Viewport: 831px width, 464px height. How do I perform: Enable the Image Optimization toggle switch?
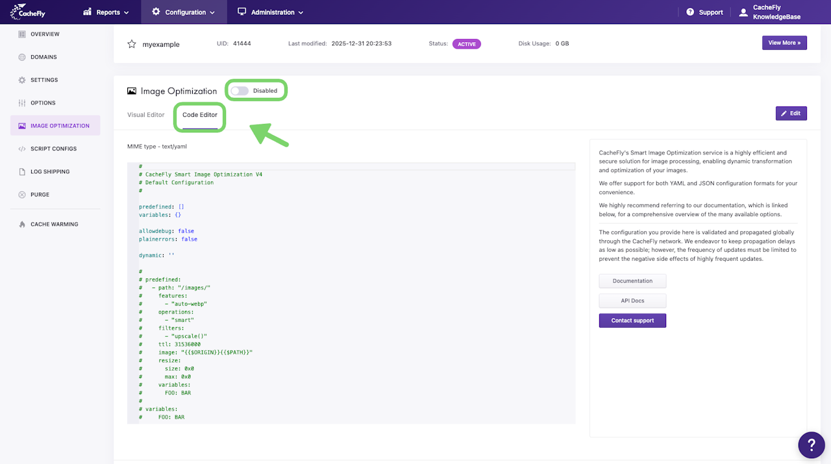[x=240, y=91]
